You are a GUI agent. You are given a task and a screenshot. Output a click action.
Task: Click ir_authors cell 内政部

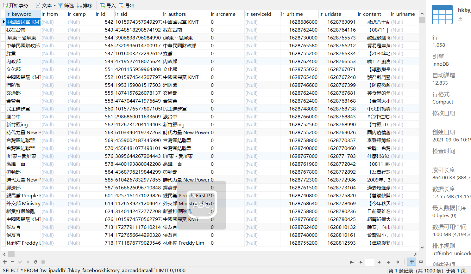coord(186,61)
